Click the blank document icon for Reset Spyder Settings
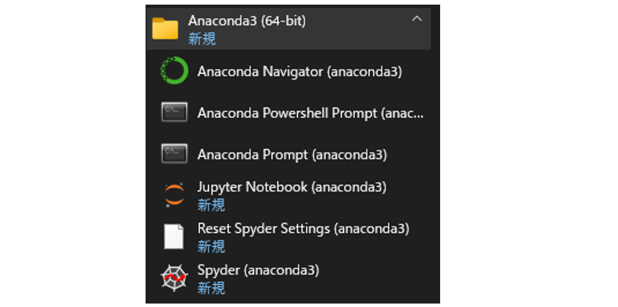This screenshot has height=307, width=618. click(x=174, y=236)
